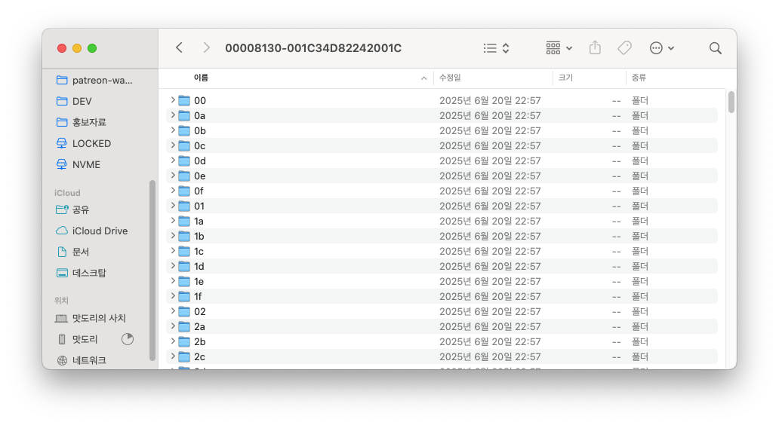Click the iCloud section header
The height and width of the screenshot is (425, 779).
pos(67,193)
